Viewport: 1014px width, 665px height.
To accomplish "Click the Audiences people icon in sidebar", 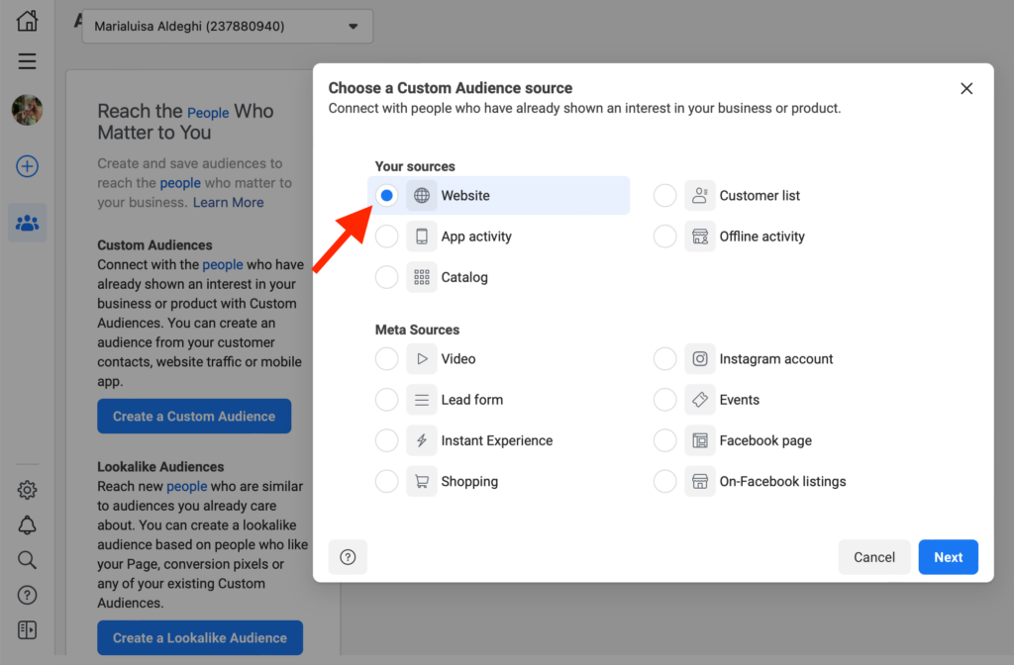I will tap(27, 223).
